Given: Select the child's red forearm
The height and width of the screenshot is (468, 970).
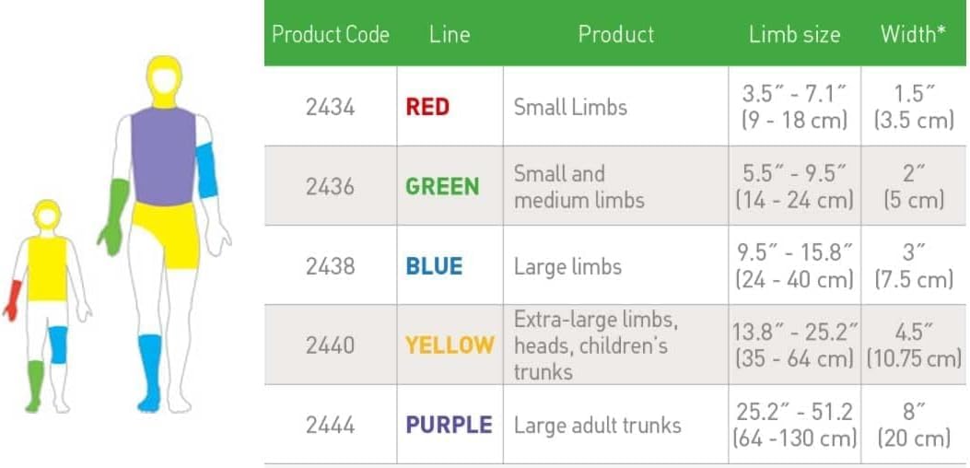Looking at the screenshot, I should [x=13, y=300].
